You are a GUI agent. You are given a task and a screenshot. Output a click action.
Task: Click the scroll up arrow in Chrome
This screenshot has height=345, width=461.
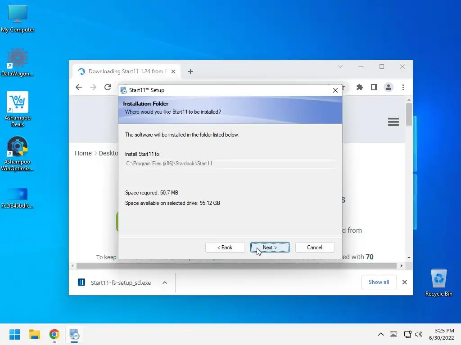pyautogui.click(x=409, y=100)
